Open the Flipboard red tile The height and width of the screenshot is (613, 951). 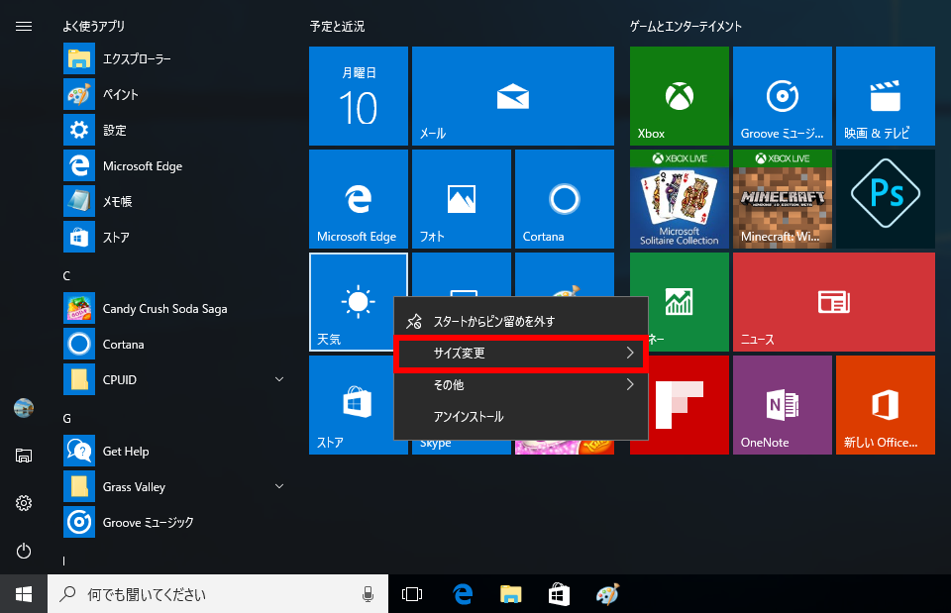point(688,405)
